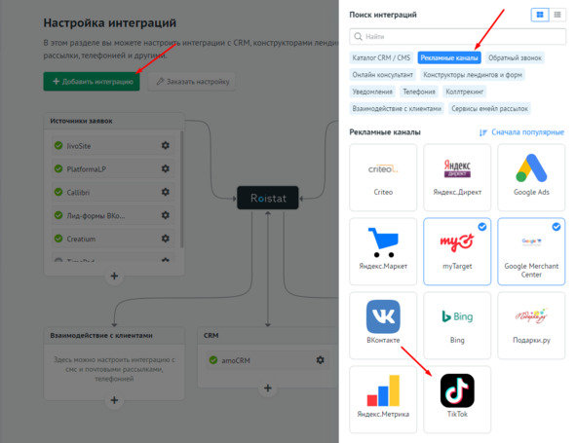Switch to list view of integrations
The height and width of the screenshot is (443, 576).
click(x=557, y=15)
